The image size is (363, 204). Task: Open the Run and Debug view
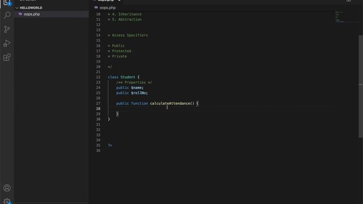(7, 43)
